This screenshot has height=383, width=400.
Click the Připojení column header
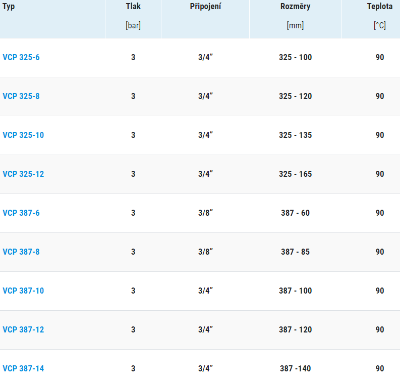coord(205,19)
